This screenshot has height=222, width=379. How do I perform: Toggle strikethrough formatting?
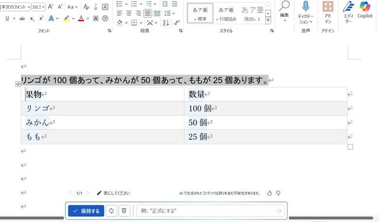click(x=22, y=18)
